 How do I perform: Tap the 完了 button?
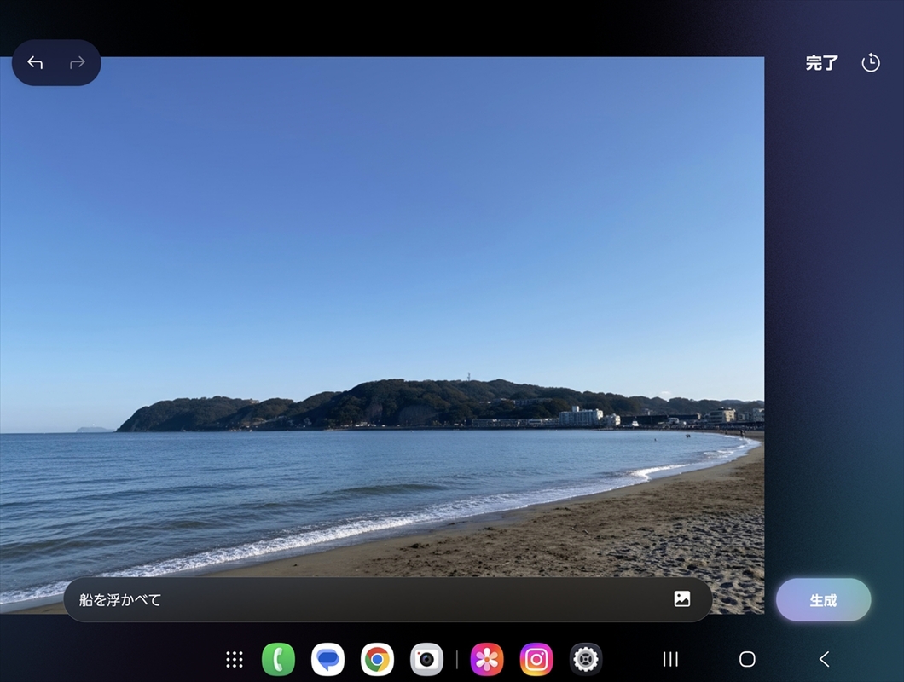click(821, 63)
